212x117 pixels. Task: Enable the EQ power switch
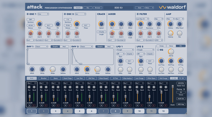point(158,50)
